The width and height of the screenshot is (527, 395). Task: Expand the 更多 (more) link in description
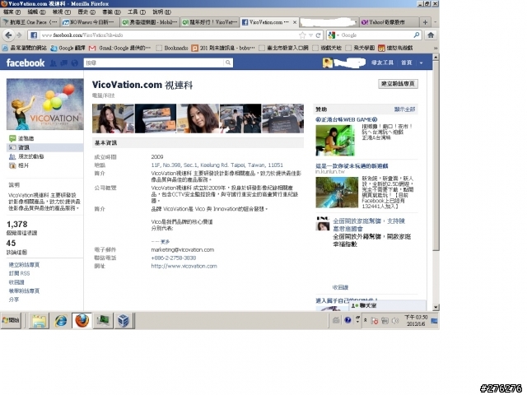click(165, 242)
